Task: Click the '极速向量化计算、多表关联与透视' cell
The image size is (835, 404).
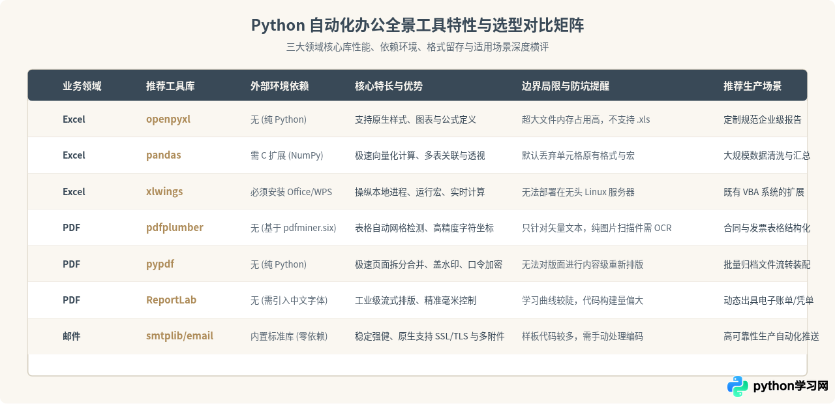Action: pyautogui.click(x=420, y=156)
